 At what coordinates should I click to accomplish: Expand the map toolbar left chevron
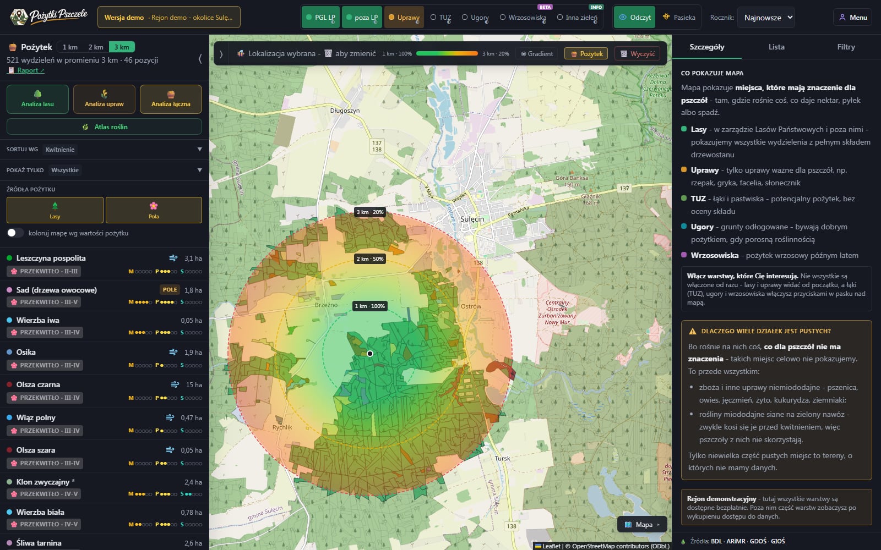pyautogui.click(x=221, y=54)
